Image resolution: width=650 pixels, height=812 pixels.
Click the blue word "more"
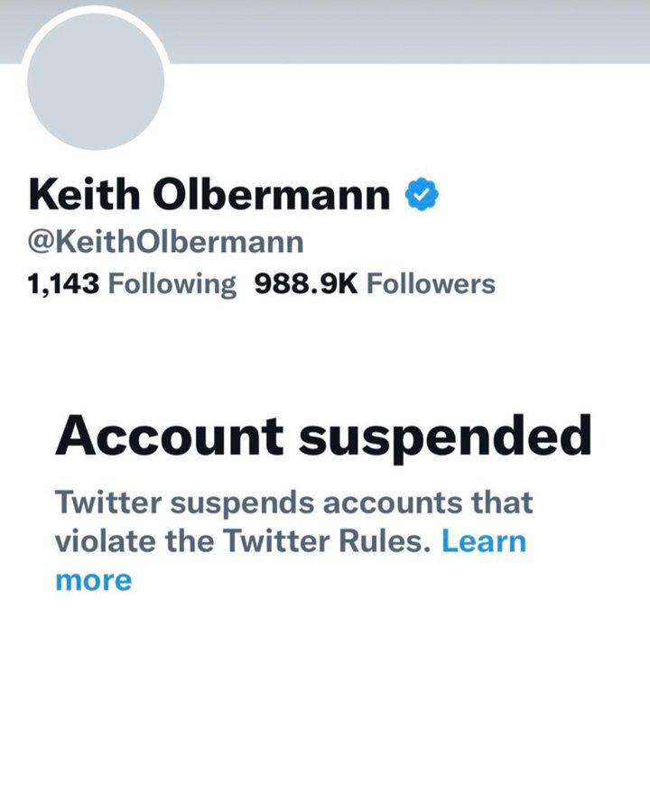click(93, 580)
